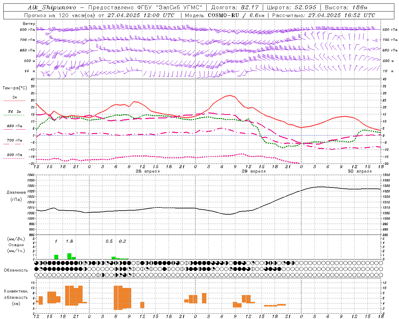The height and width of the screenshot is (319, 399).
Task: Click the '0.2' precipitation amount value
Action: coord(123,241)
